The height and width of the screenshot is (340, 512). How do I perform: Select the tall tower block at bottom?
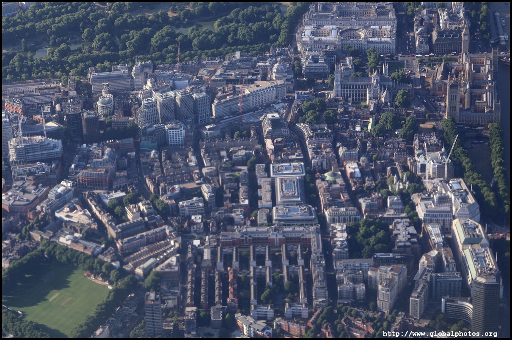153,314
